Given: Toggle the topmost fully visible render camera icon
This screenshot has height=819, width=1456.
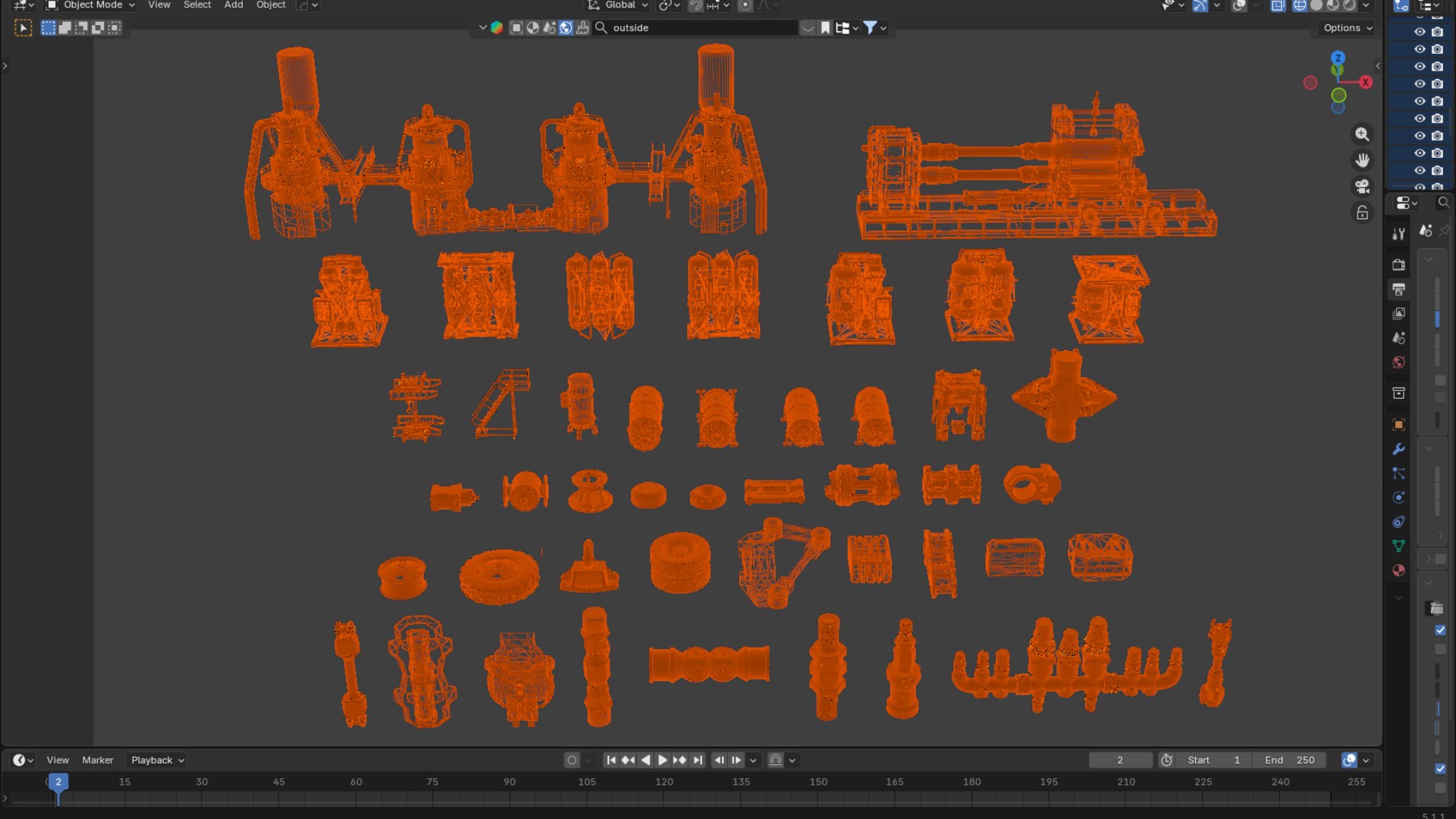Looking at the screenshot, I should 1437,32.
